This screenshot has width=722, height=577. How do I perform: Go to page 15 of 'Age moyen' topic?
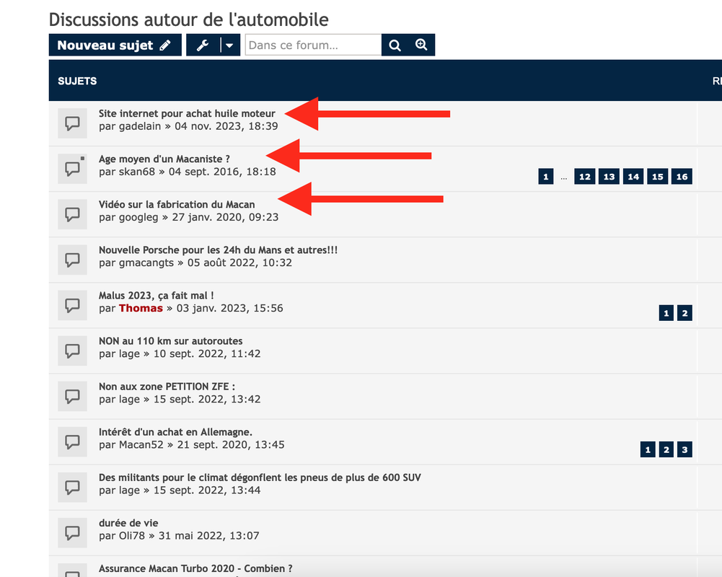pos(658,177)
